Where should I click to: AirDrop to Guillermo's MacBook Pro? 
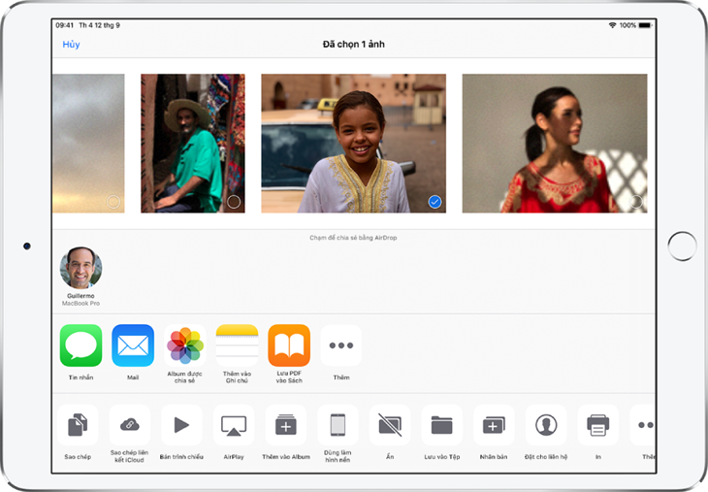[x=80, y=268]
